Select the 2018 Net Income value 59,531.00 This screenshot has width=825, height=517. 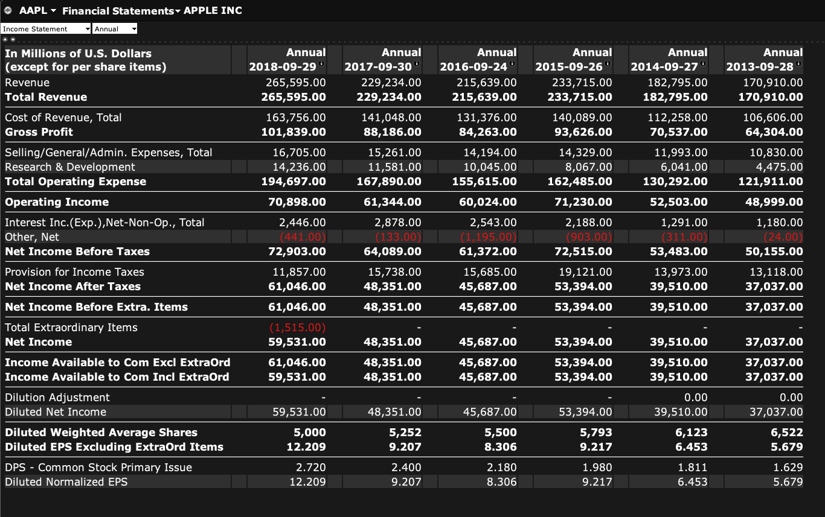pyautogui.click(x=297, y=342)
